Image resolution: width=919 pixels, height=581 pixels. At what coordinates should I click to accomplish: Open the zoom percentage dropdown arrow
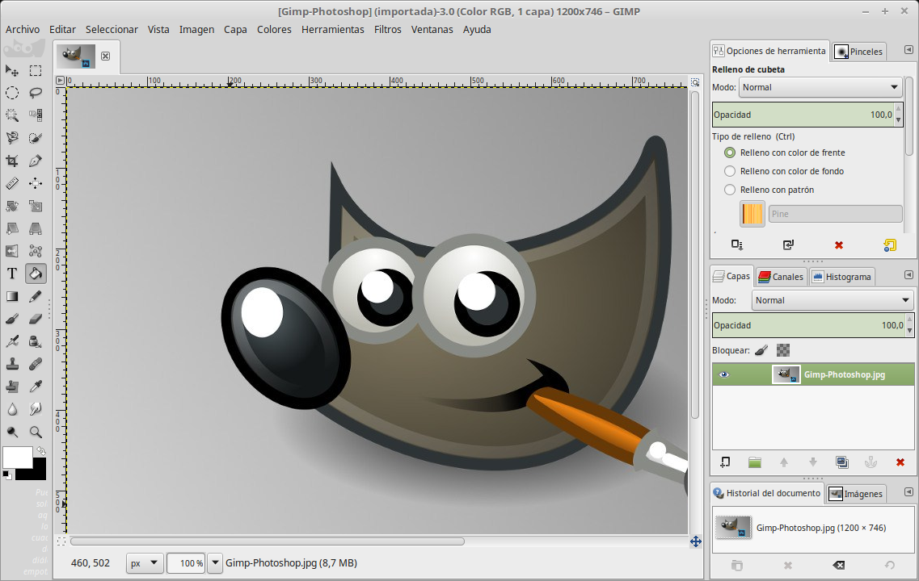tap(215, 563)
